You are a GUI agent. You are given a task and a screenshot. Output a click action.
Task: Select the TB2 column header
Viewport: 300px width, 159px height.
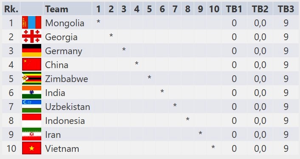[x=260, y=9]
